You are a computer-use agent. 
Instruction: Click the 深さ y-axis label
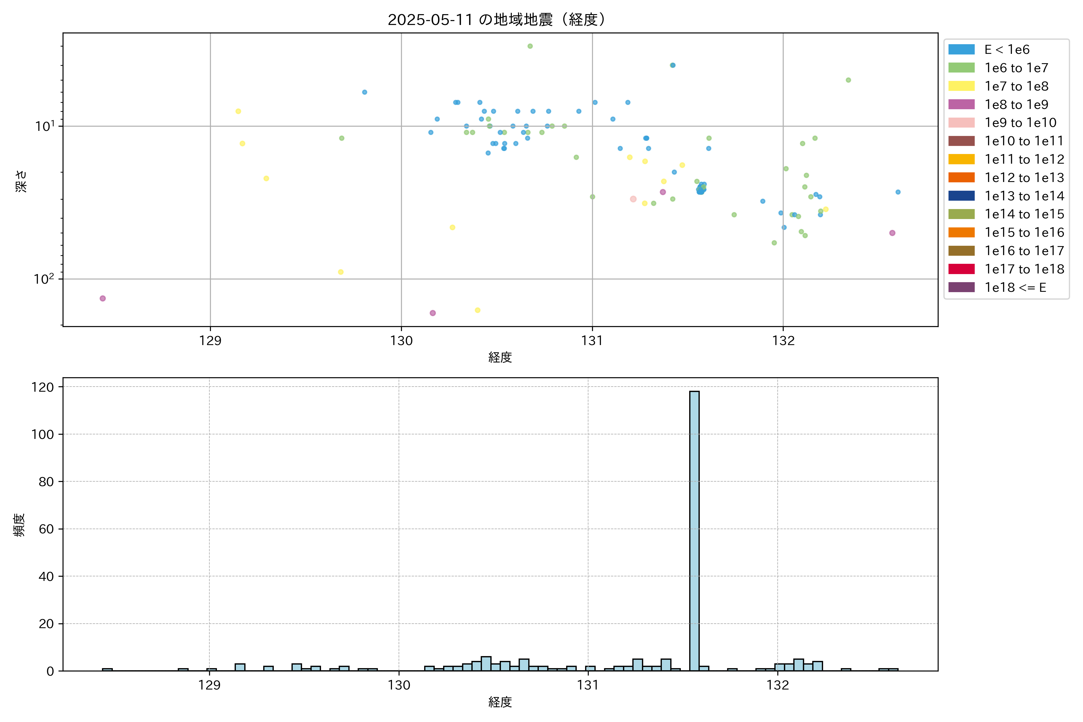21,181
